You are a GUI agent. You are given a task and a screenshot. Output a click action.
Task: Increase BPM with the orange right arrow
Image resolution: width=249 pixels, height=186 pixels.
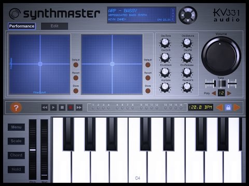[237, 107]
